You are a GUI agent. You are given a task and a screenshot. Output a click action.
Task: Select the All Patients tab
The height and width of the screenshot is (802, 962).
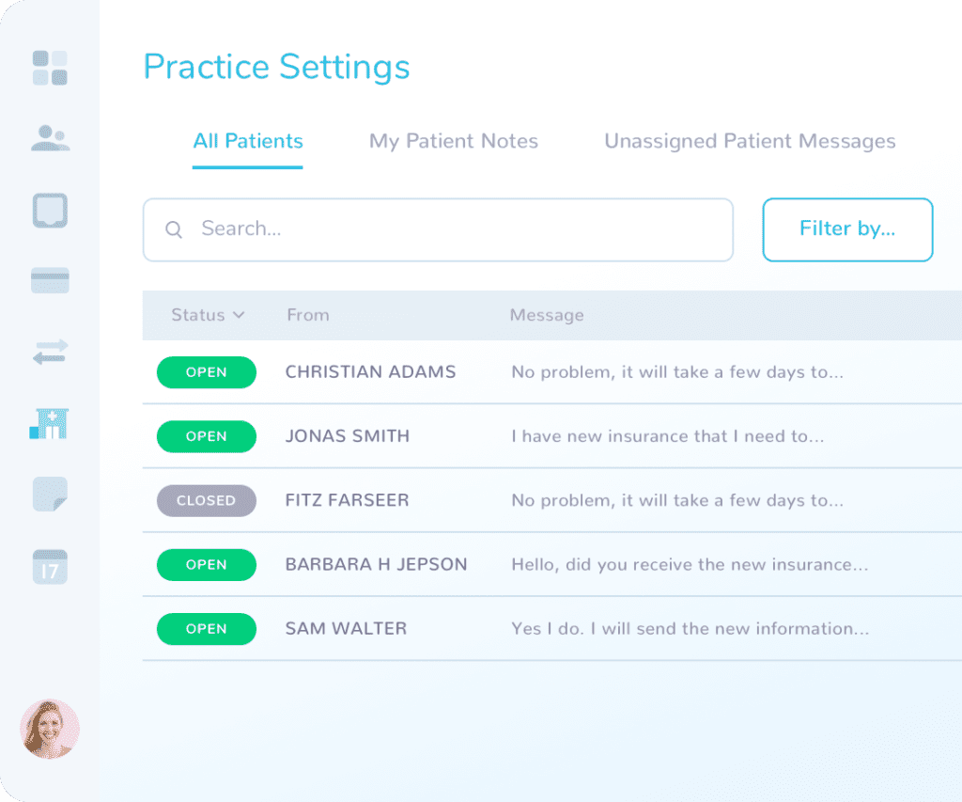coord(247,141)
